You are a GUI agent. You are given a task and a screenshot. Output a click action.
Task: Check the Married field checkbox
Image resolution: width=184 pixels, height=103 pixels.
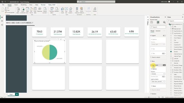point(171,63)
